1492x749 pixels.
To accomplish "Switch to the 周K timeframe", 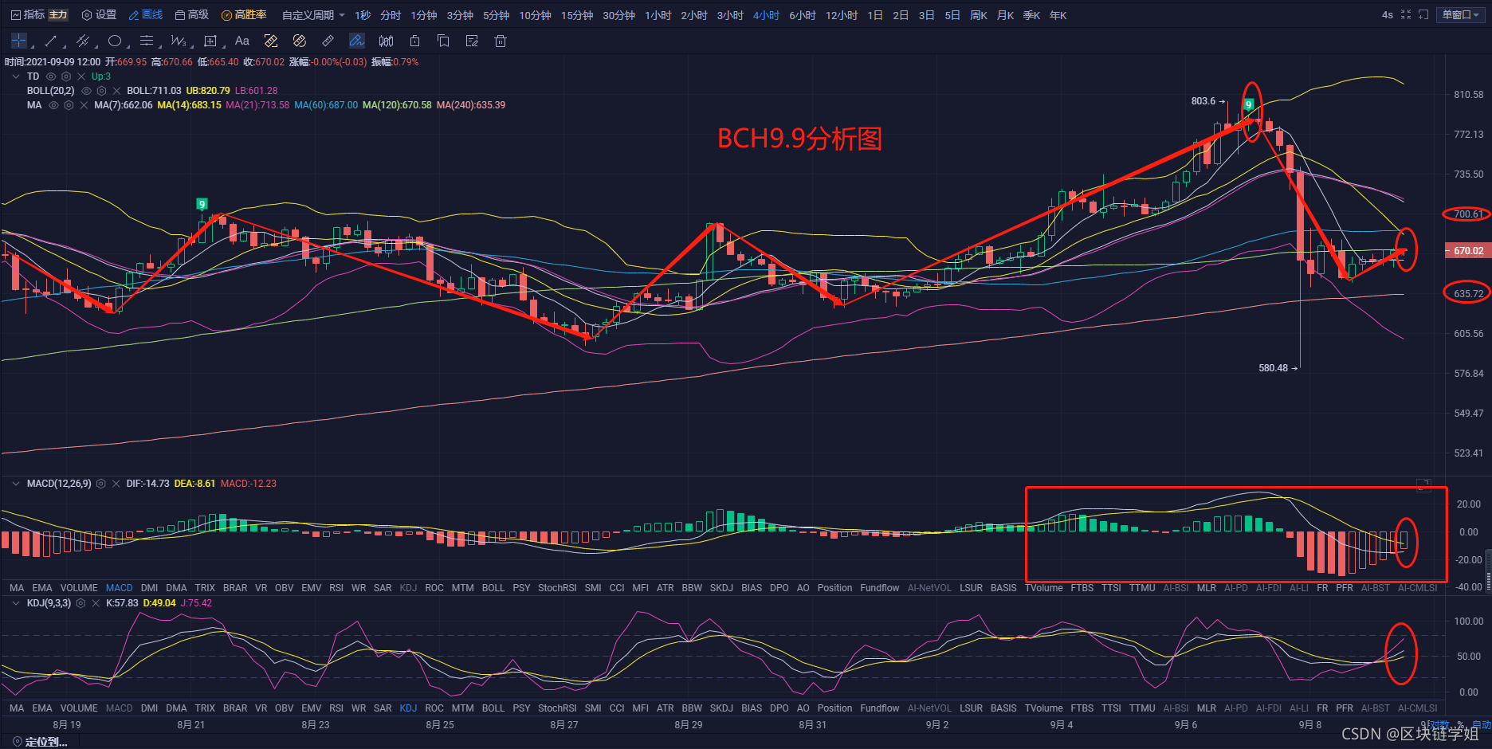I will point(979,15).
